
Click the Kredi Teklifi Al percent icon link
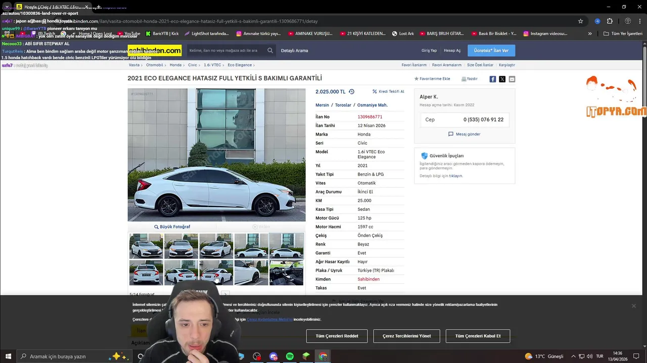tap(388, 92)
